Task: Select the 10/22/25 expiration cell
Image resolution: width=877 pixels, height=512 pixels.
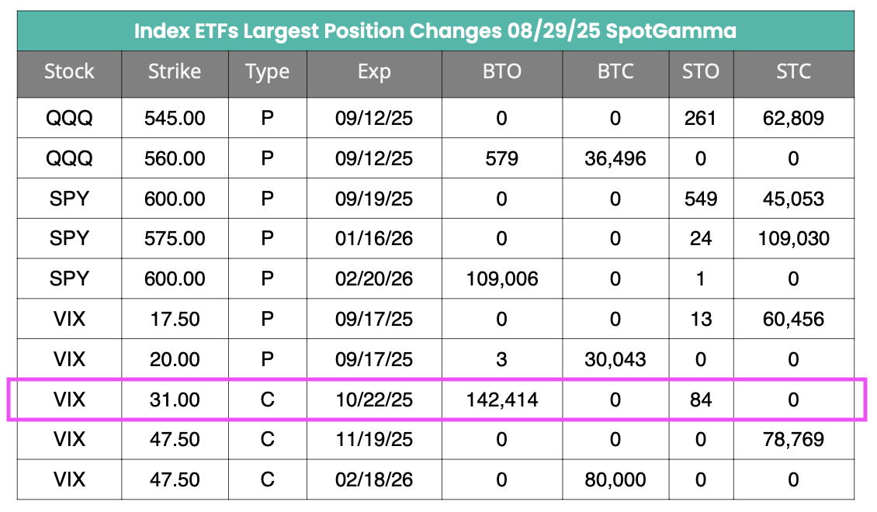Action: [x=374, y=400]
